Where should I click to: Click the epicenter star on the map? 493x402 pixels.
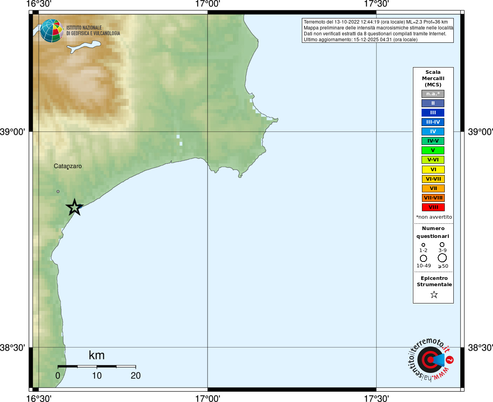coord(74,207)
